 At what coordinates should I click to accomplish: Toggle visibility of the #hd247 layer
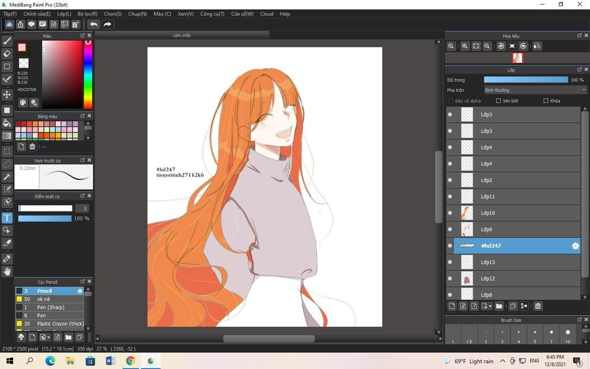point(449,246)
